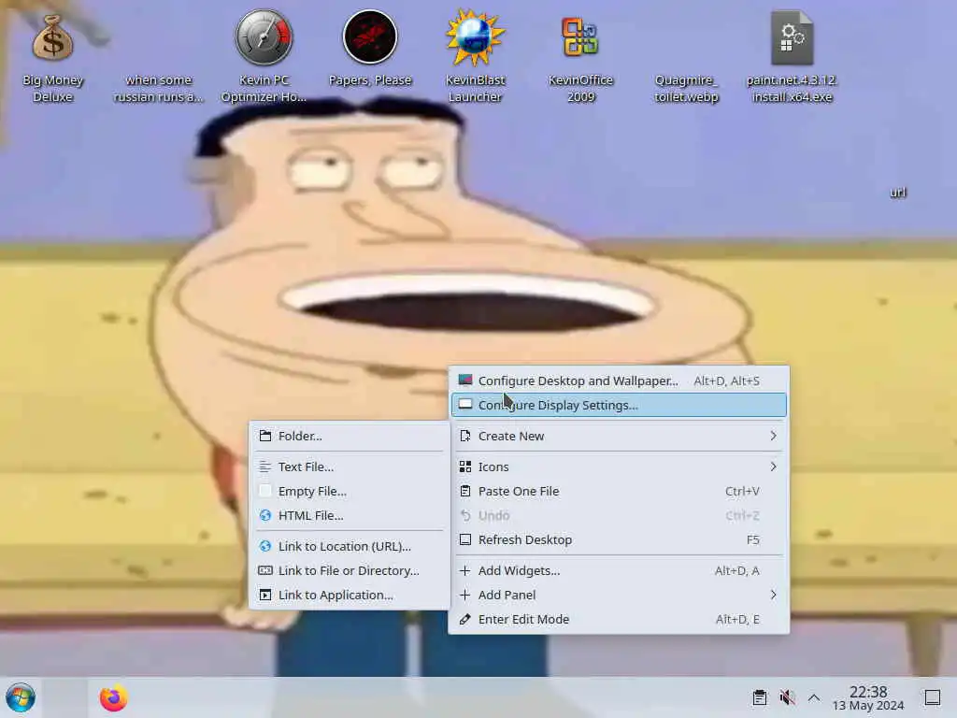The height and width of the screenshot is (718, 957).
Task: Create a new Folder...
Action: tap(350, 436)
